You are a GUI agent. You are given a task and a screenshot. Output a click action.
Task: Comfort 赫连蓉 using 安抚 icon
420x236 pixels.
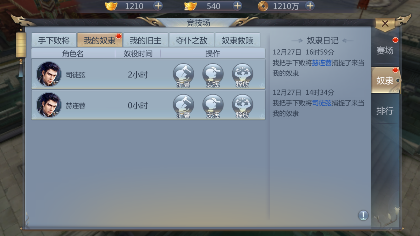(x=213, y=106)
